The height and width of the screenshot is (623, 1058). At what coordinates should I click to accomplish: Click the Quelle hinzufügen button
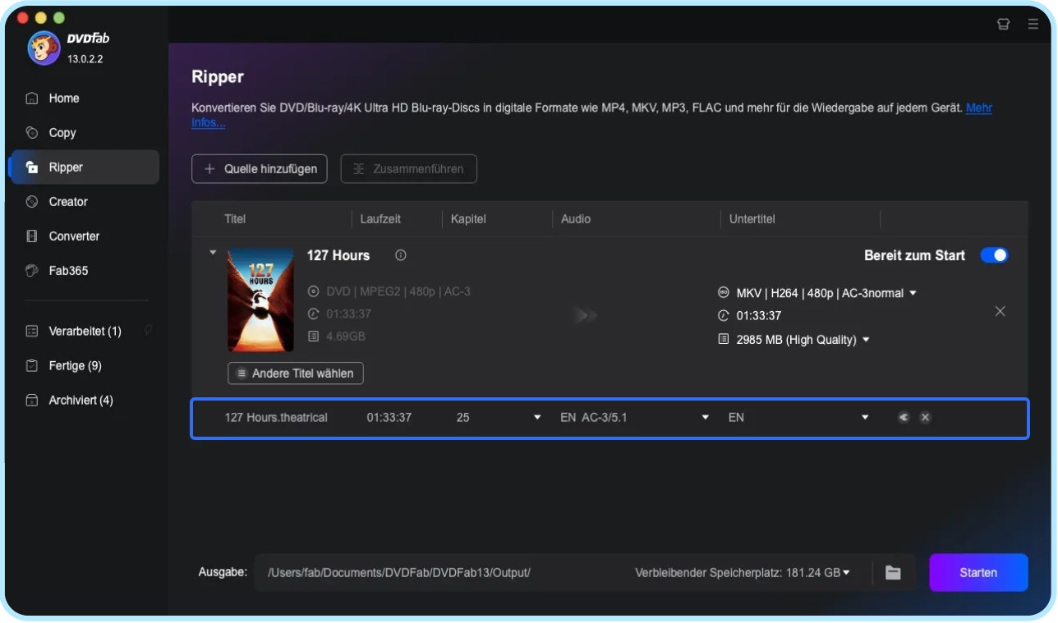coord(260,169)
